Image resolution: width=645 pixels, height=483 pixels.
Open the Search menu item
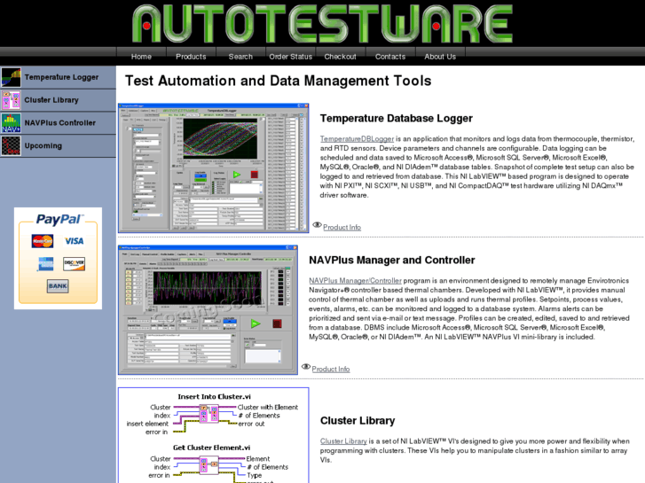[240, 57]
